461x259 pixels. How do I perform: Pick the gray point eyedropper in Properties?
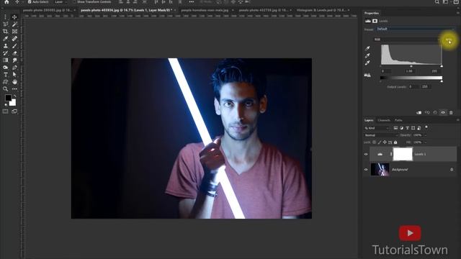pyautogui.click(x=367, y=55)
